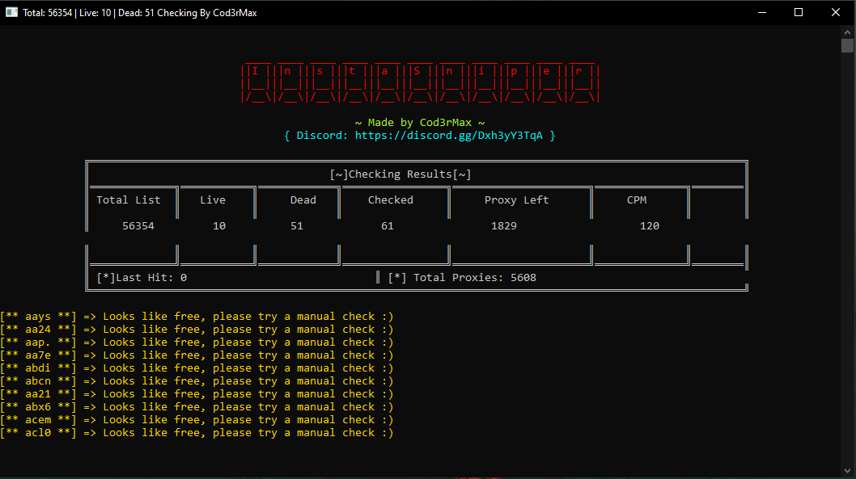The height and width of the screenshot is (479, 856).
Task: Click the live count value 10
Action: point(219,225)
